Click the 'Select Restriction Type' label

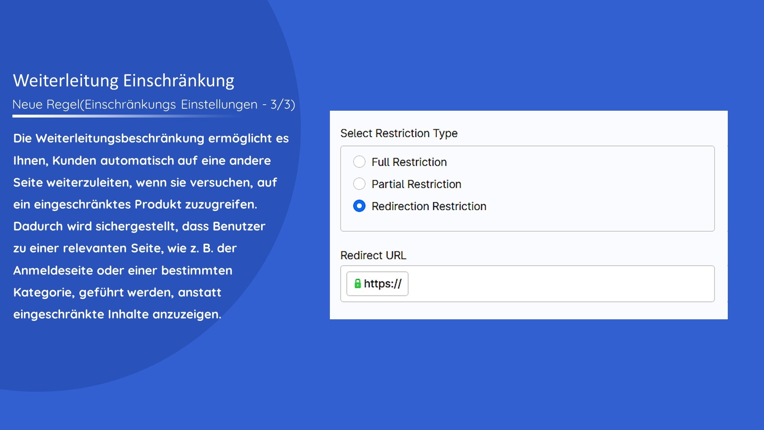pyautogui.click(x=399, y=133)
